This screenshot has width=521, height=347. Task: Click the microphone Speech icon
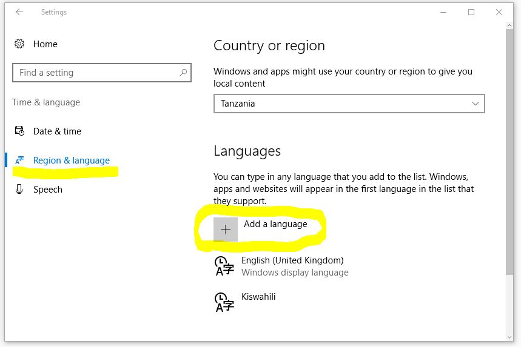click(19, 189)
